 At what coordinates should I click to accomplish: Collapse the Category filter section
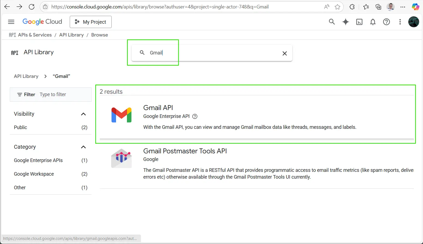pos(83,147)
